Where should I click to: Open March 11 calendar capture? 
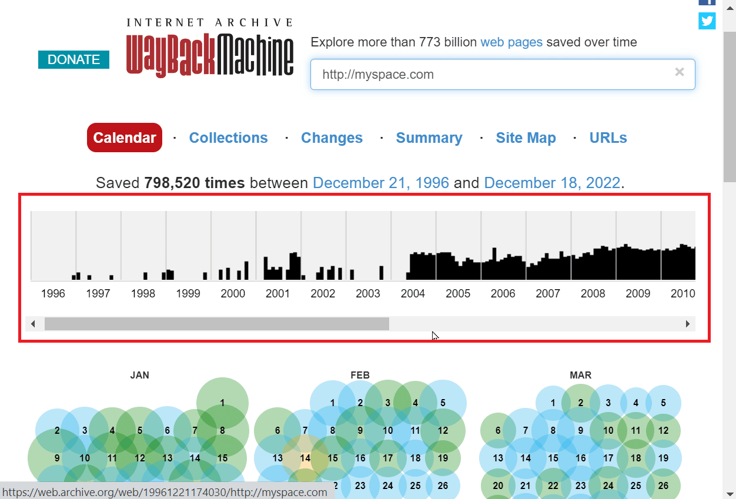635,431
